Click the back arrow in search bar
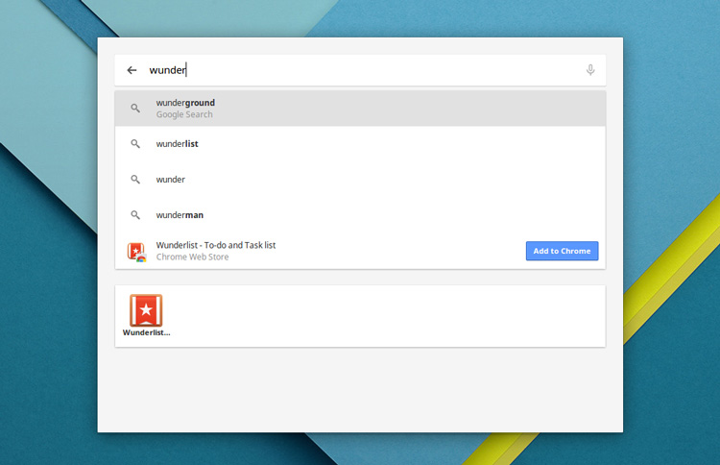The width and height of the screenshot is (720, 465). click(132, 70)
